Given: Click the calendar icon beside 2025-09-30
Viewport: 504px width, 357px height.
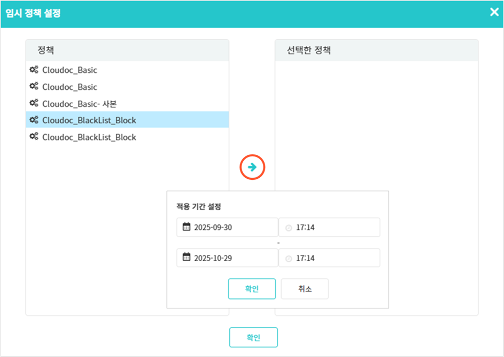Looking at the screenshot, I should (x=186, y=227).
